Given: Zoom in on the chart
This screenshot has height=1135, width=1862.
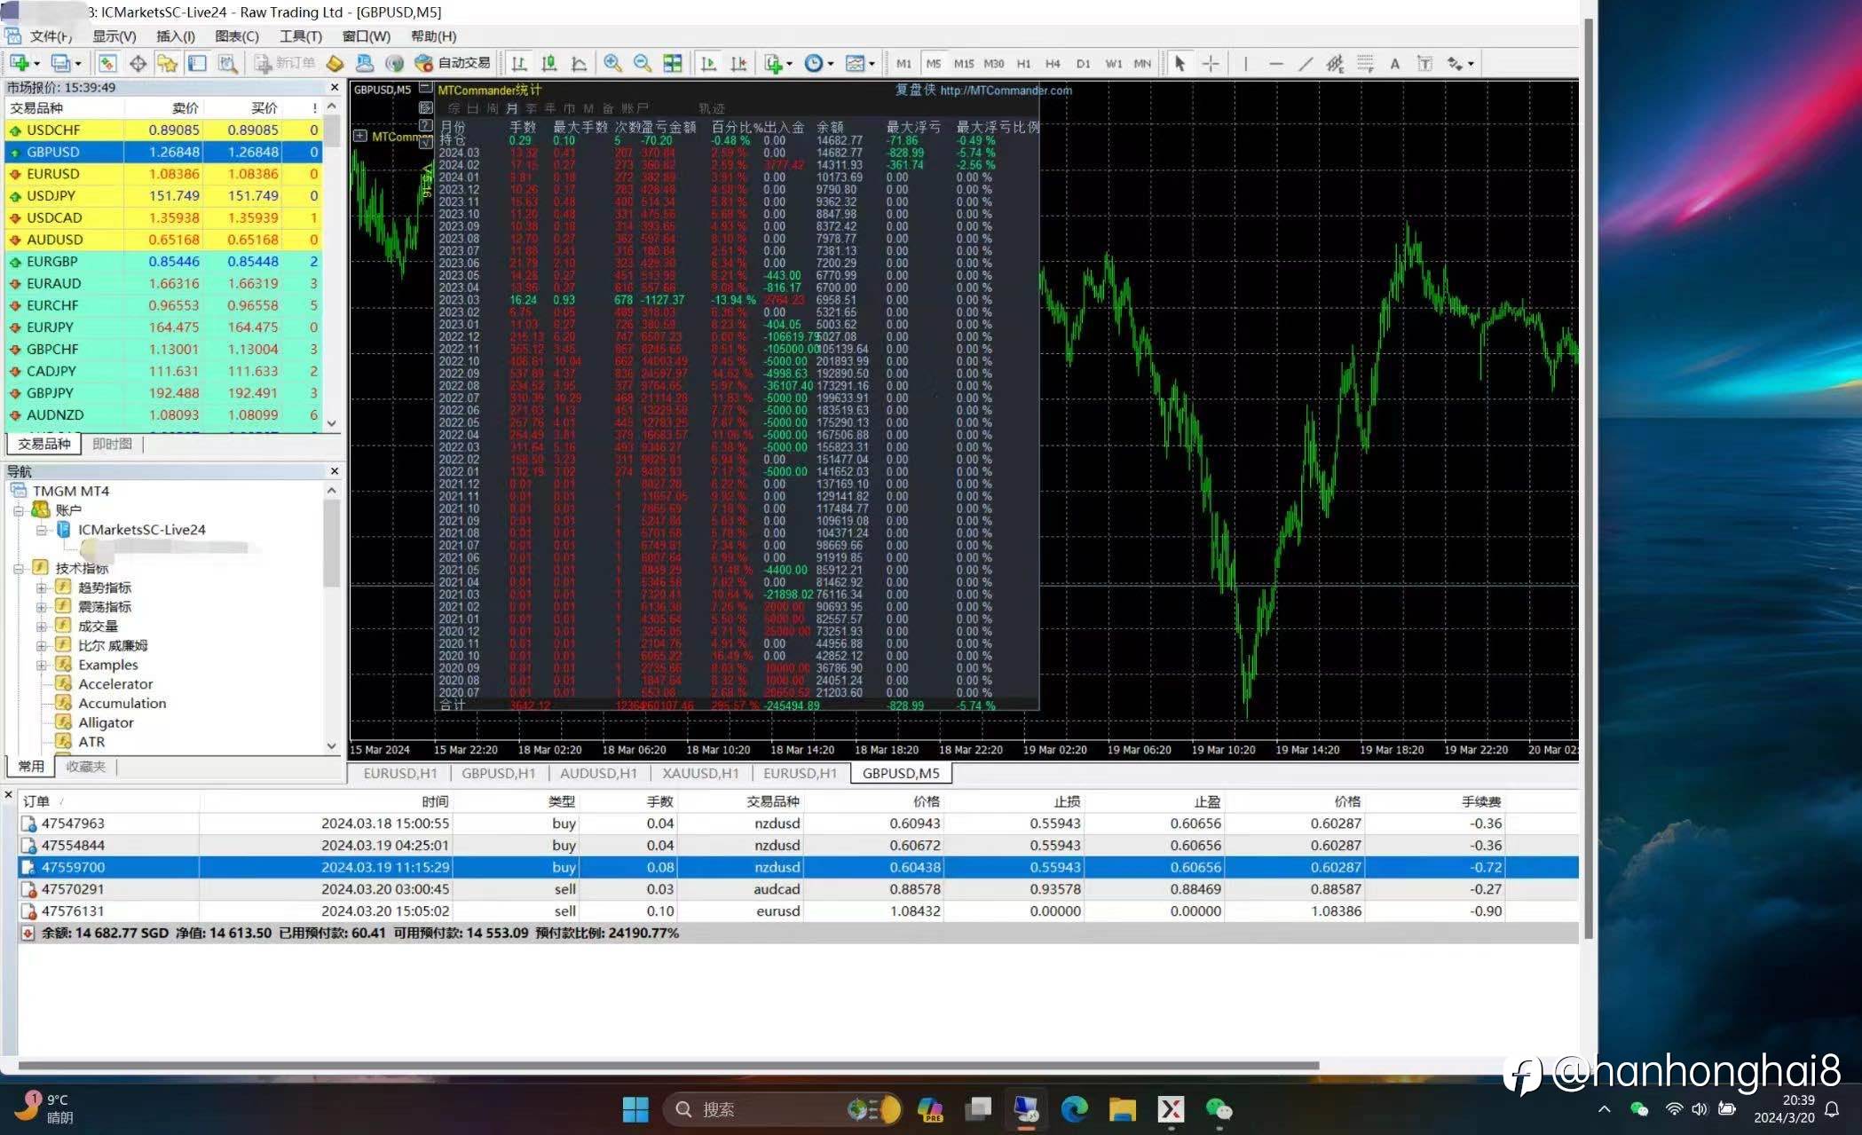Looking at the screenshot, I should [x=612, y=63].
